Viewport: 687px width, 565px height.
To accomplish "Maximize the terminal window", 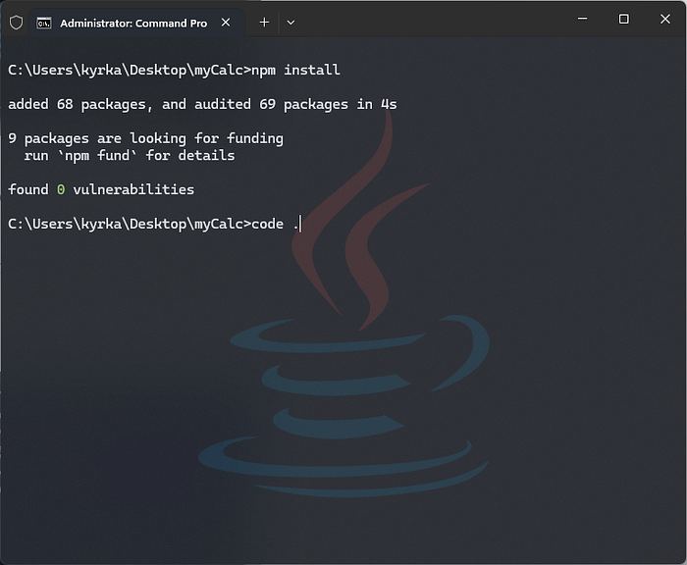I will point(623,19).
